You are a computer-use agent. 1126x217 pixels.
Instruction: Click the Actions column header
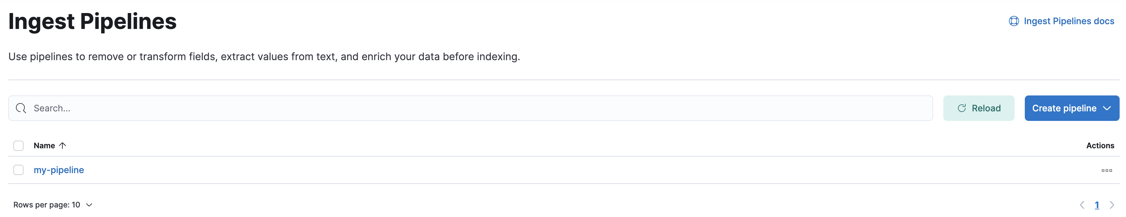(x=1100, y=145)
